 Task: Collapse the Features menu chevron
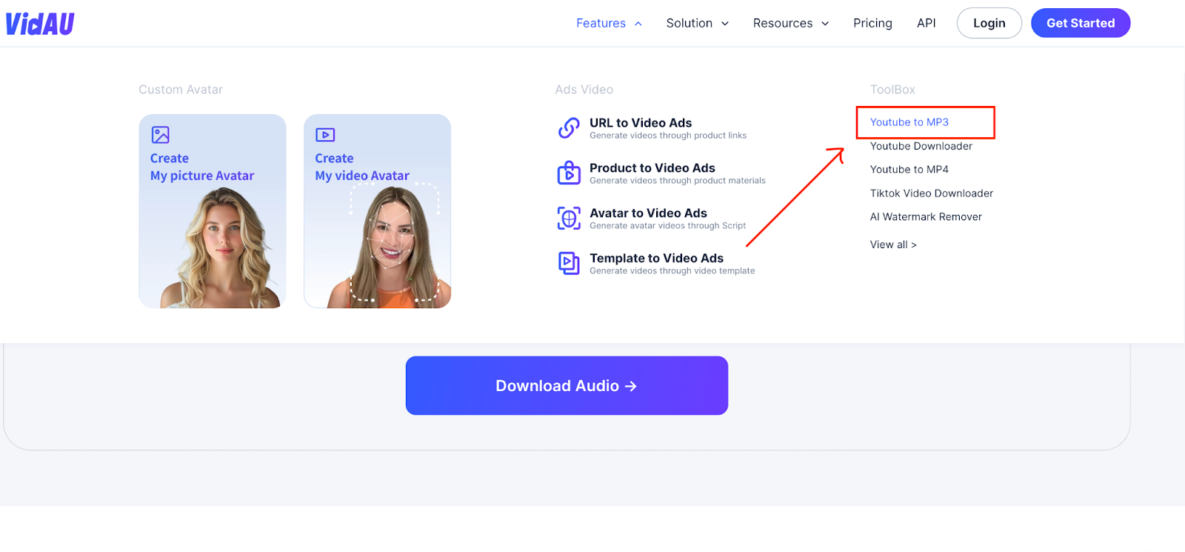click(638, 24)
